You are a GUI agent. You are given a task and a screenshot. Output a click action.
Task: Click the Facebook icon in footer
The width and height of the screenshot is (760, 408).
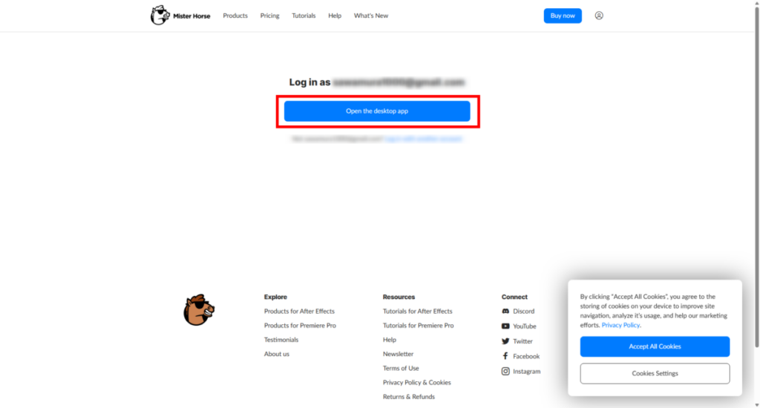pos(505,356)
